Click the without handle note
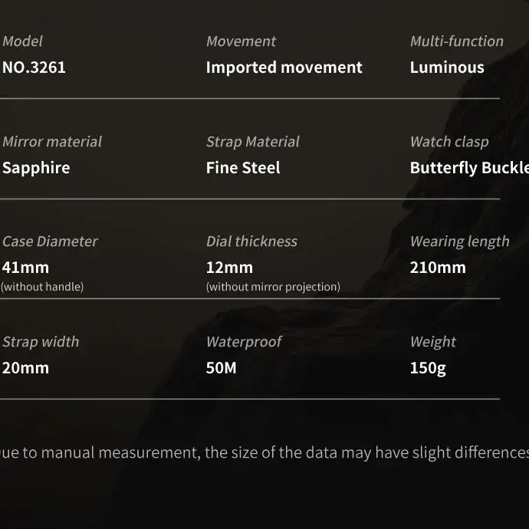Screen dimensions: 529x529 point(42,287)
